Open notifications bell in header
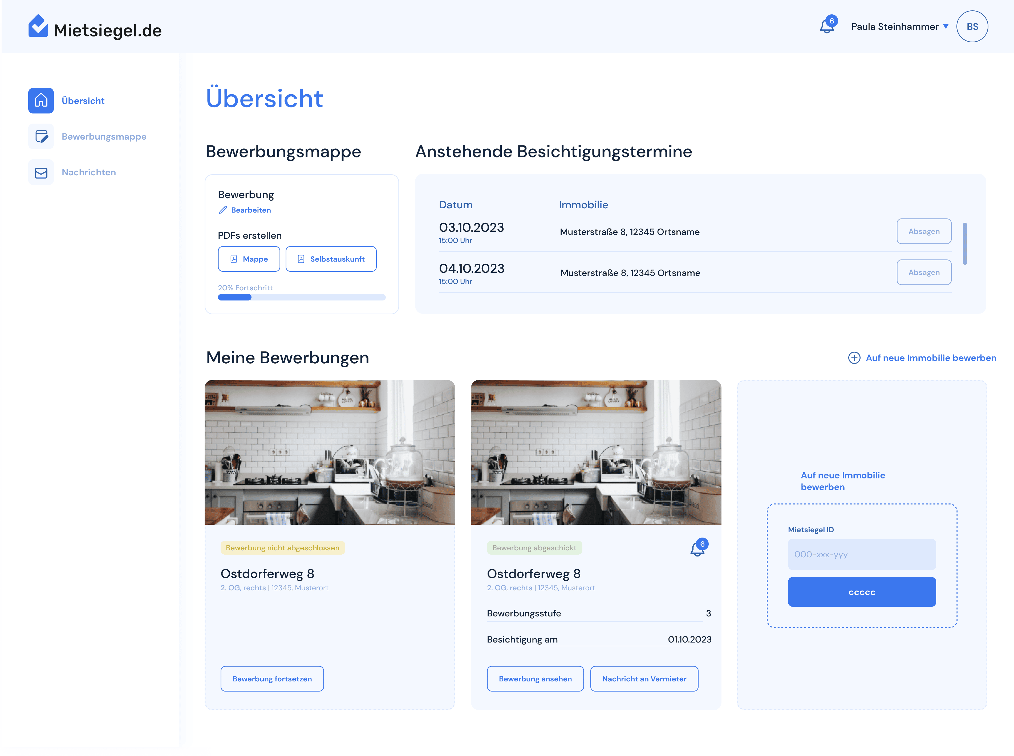The height and width of the screenshot is (756, 1014). [827, 26]
